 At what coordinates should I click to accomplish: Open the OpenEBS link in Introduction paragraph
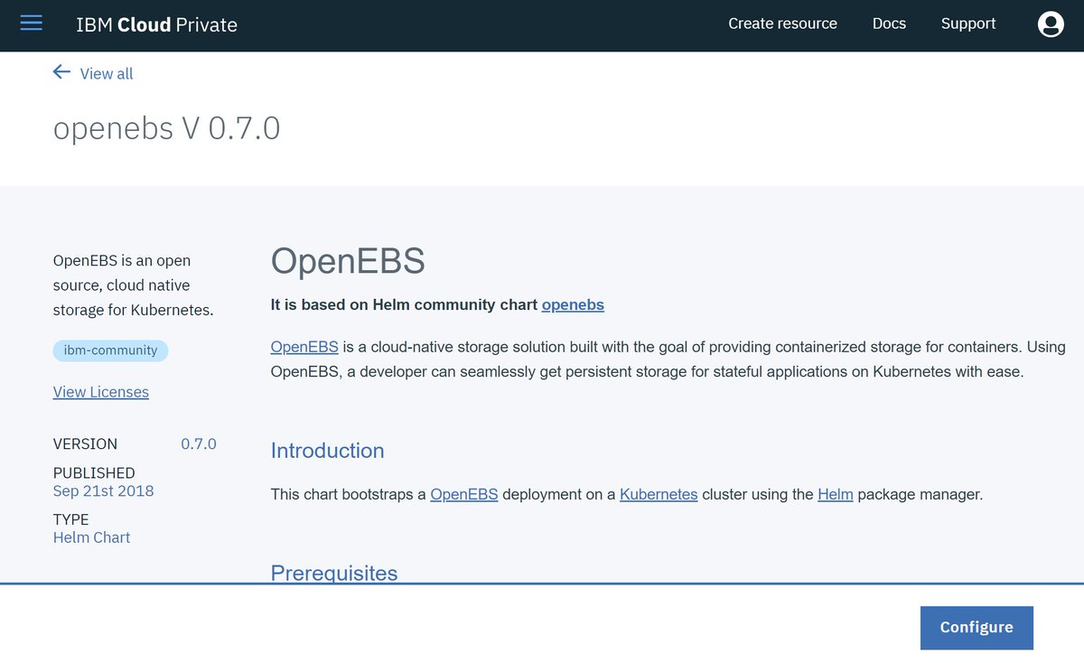(464, 494)
